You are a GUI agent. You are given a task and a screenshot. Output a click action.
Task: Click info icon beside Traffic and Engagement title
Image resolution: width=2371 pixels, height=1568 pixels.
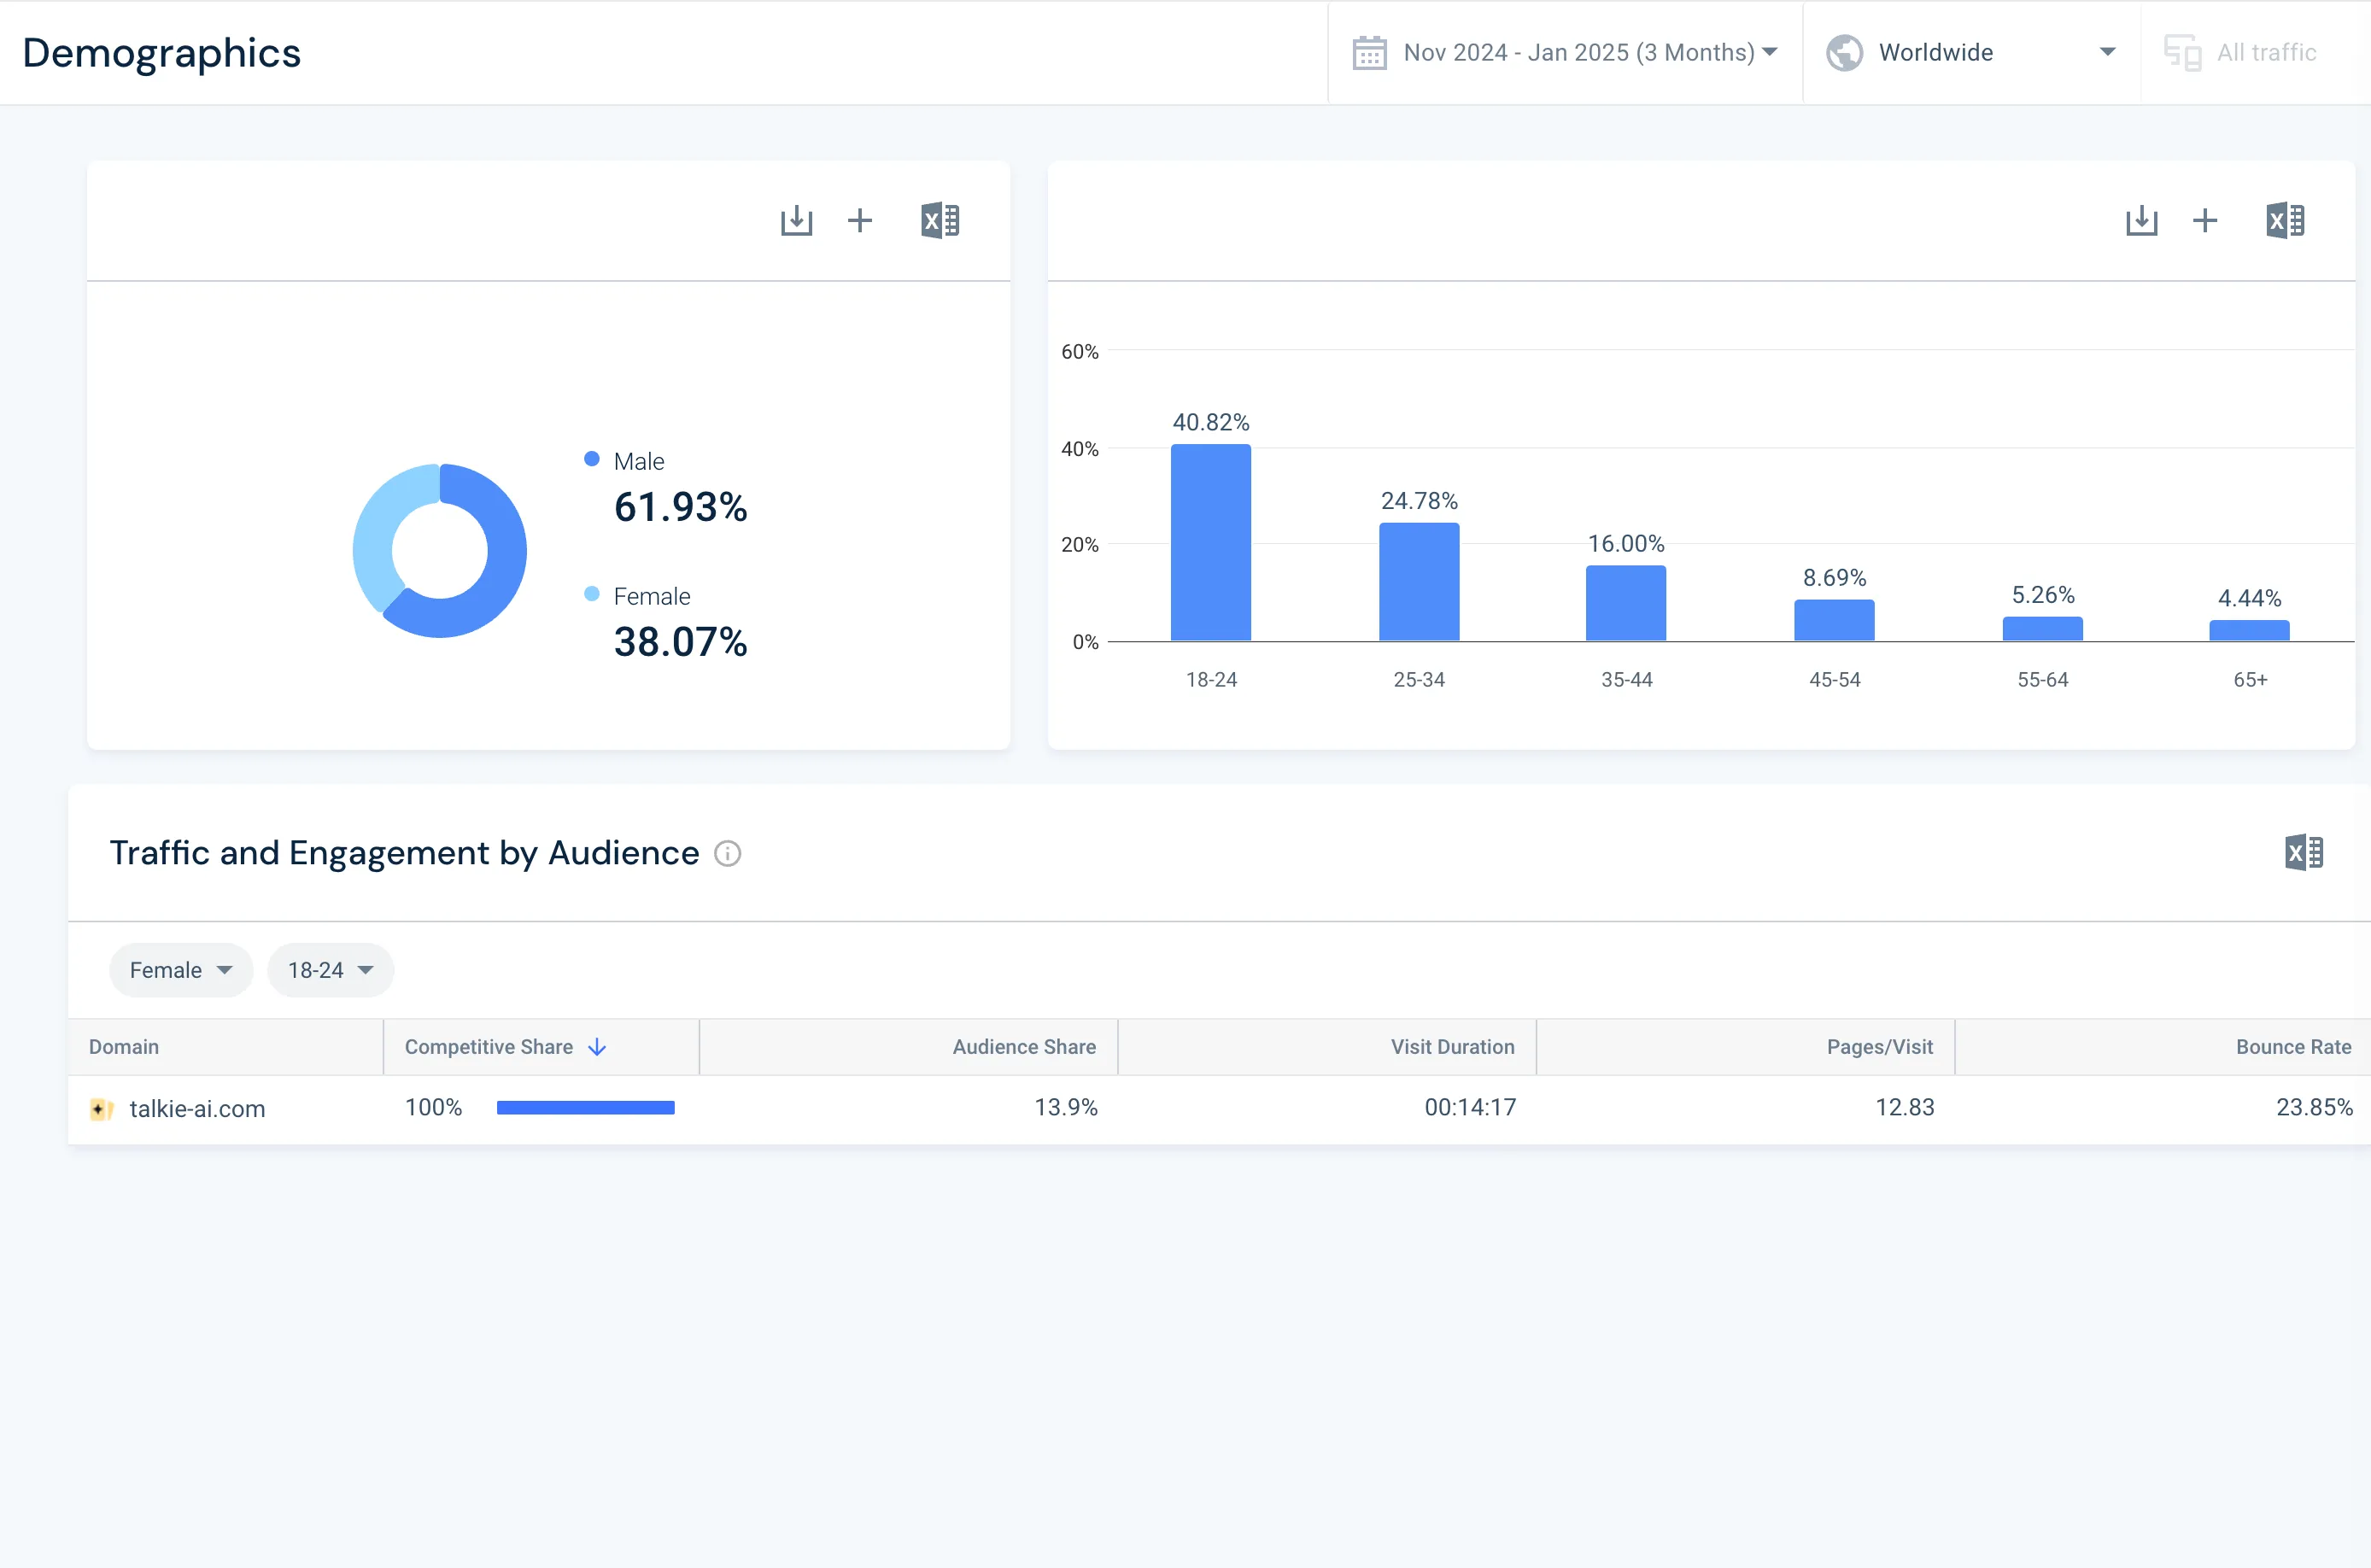coord(727,854)
